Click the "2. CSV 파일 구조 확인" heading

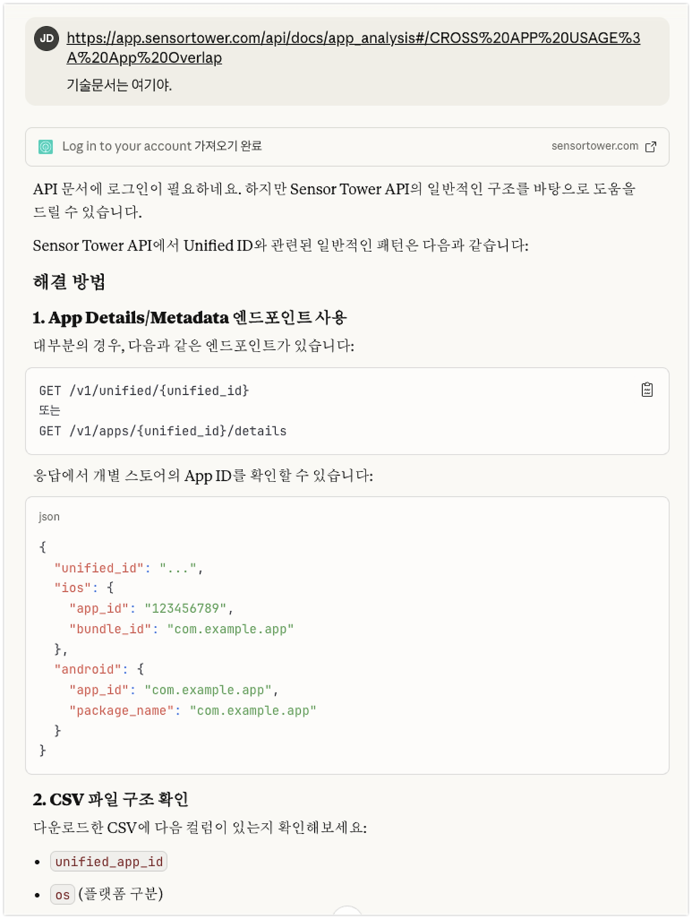tap(110, 799)
